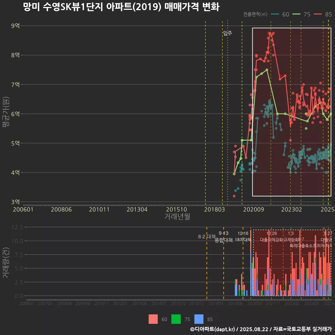Viewport: 335px width, 335px height.
Task: Click the 5억 y-axis label
Action: [x=15, y=143]
